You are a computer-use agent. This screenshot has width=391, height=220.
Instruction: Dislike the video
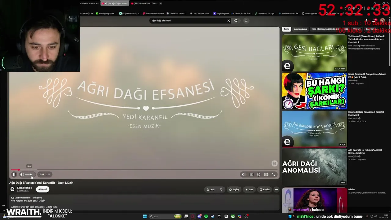(221, 189)
